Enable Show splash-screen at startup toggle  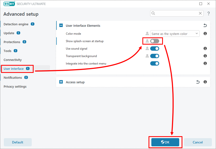(x=155, y=41)
